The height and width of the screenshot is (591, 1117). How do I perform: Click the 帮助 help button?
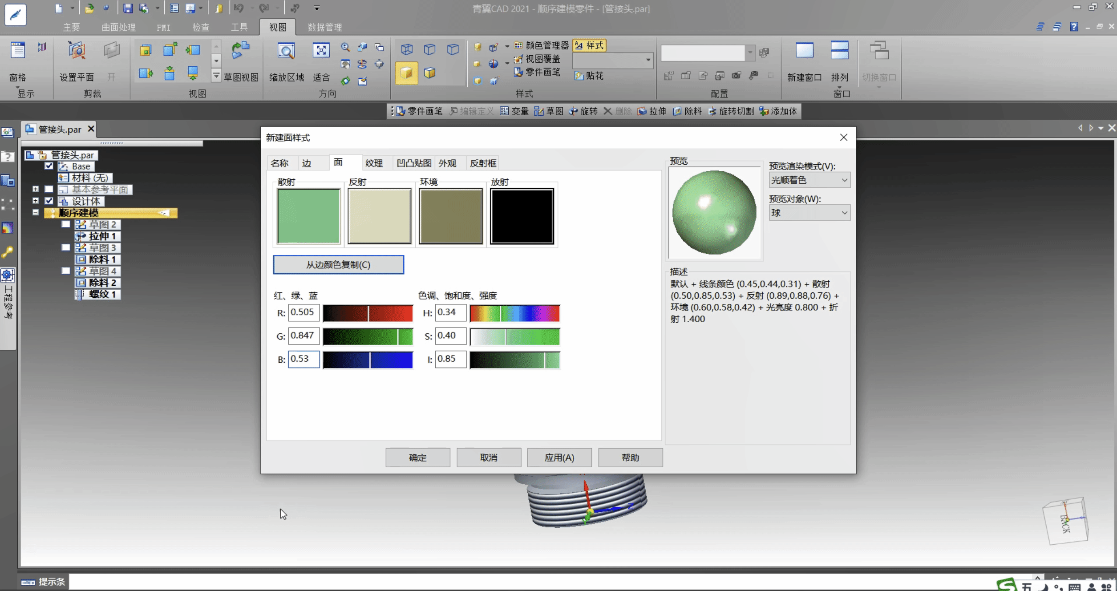click(630, 457)
